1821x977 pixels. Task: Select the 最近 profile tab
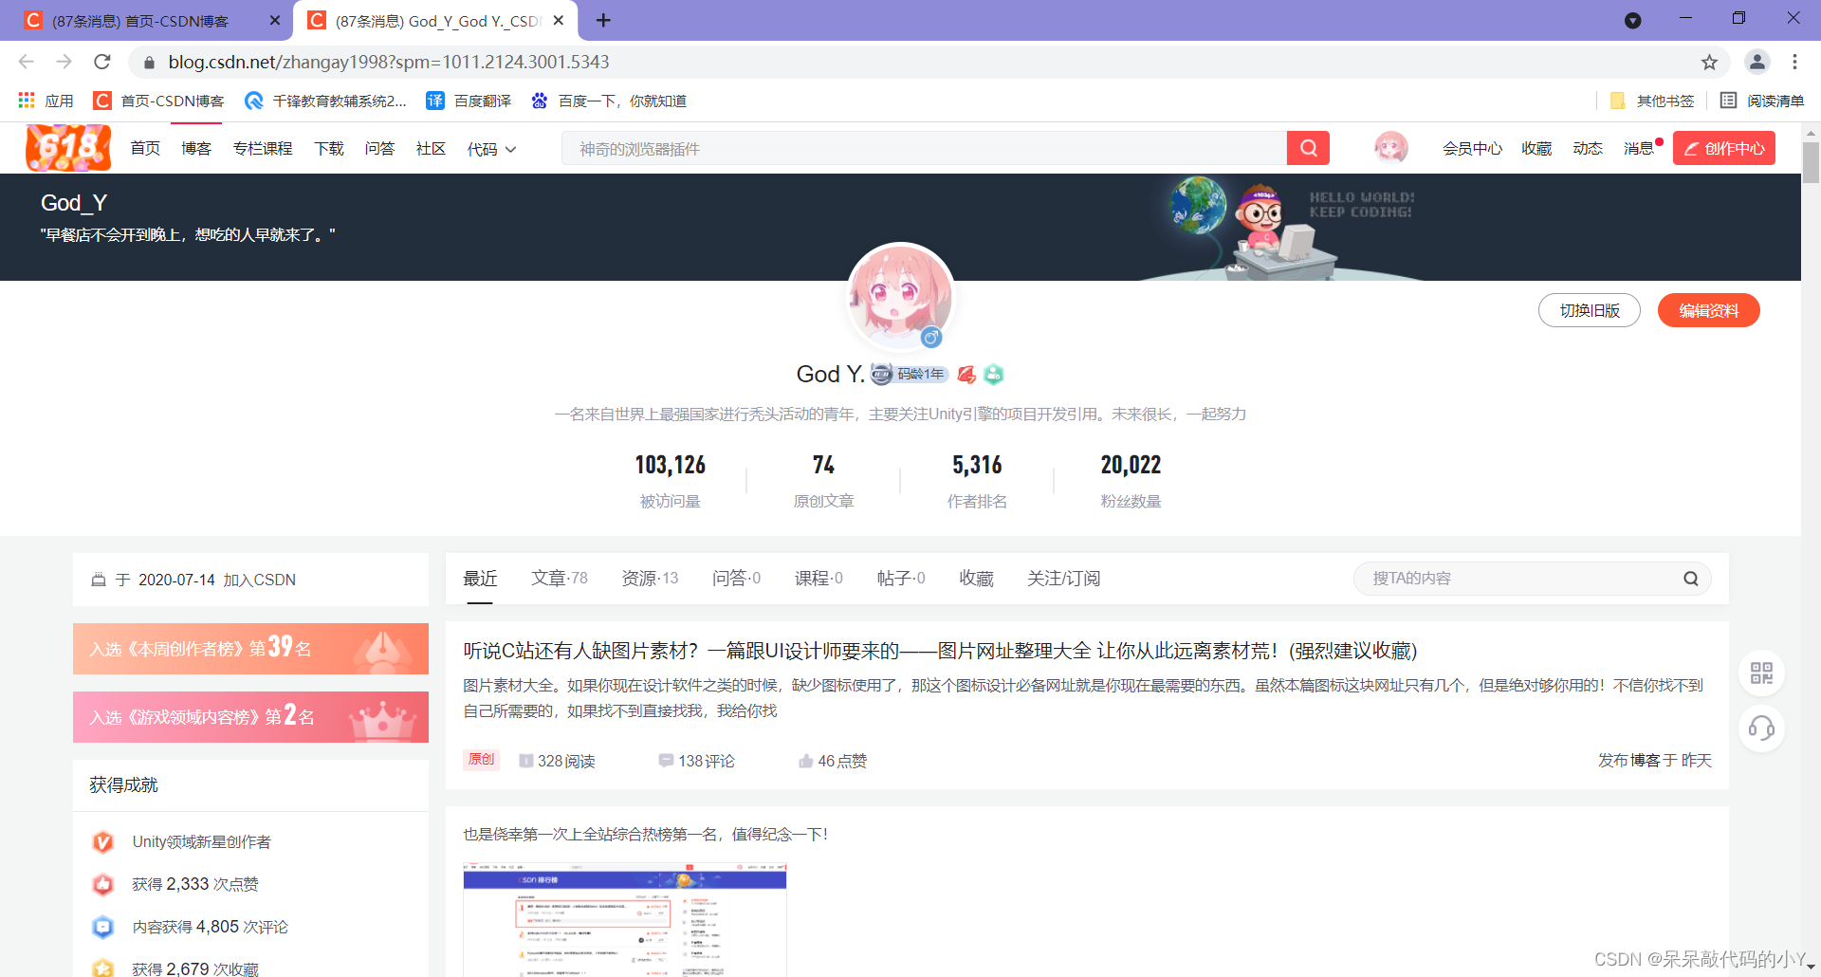480,579
